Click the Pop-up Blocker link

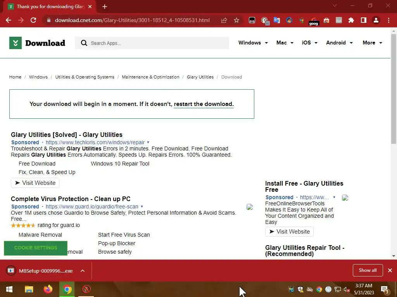(116, 244)
